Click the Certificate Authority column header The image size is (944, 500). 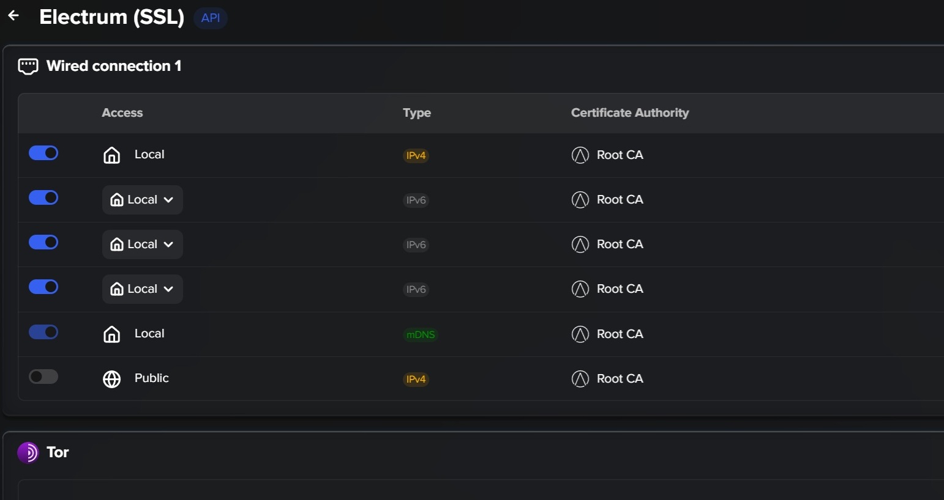(630, 113)
